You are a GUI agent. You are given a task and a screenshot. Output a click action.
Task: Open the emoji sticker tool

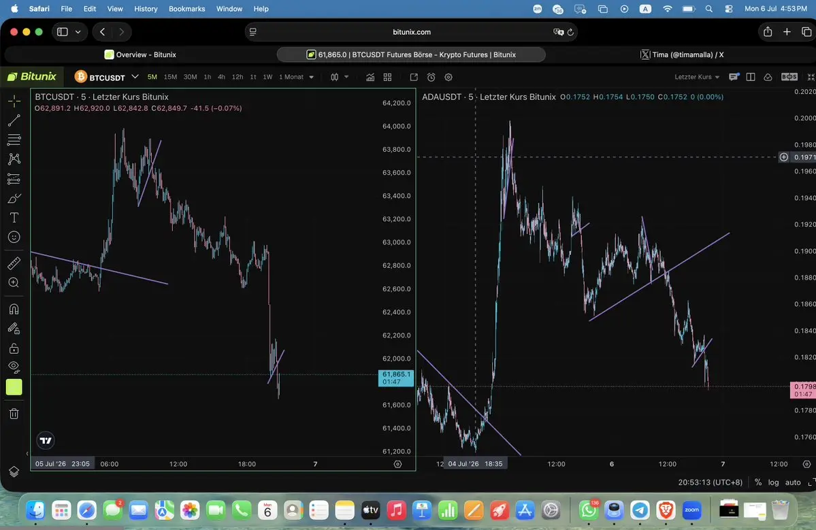pos(14,237)
